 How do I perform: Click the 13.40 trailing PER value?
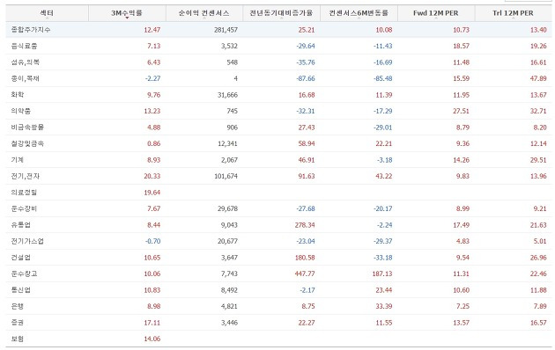click(538, 30)
